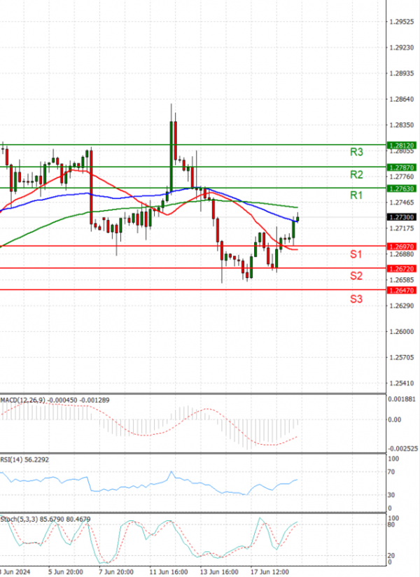
Task: Select the R1 resistance label
Action: tap(356, 195)
